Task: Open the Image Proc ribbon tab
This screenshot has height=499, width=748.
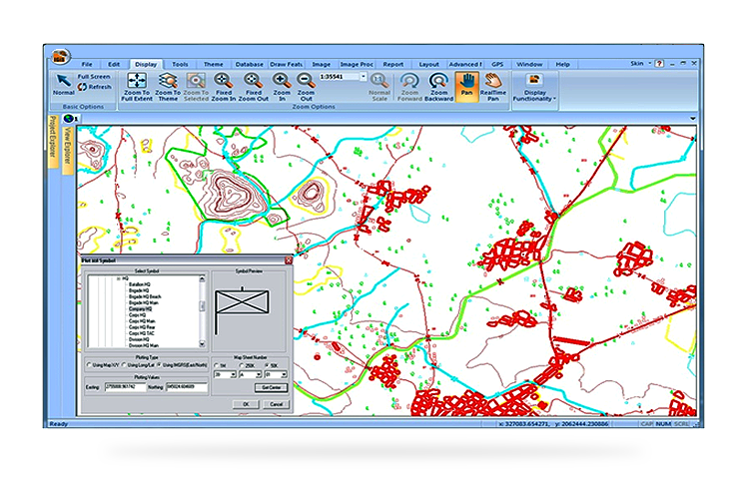Action: pos(357,64)
